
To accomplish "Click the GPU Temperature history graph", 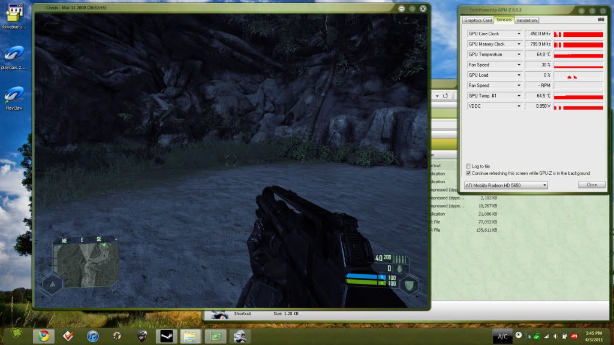I will click(x=579, y=55).
